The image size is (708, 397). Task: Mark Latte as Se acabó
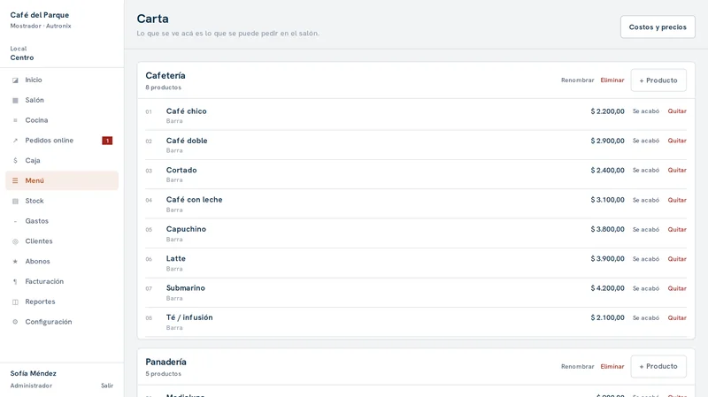646,259
